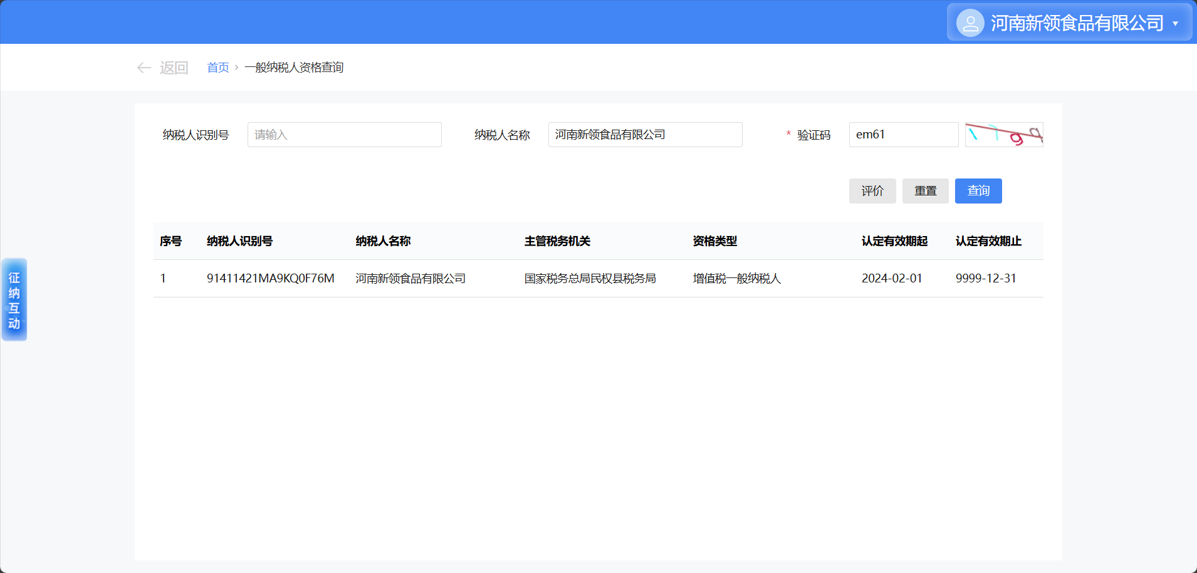The image size is (1197, 573).
Task: Click the 返回 text
Action: click(174, 68)
